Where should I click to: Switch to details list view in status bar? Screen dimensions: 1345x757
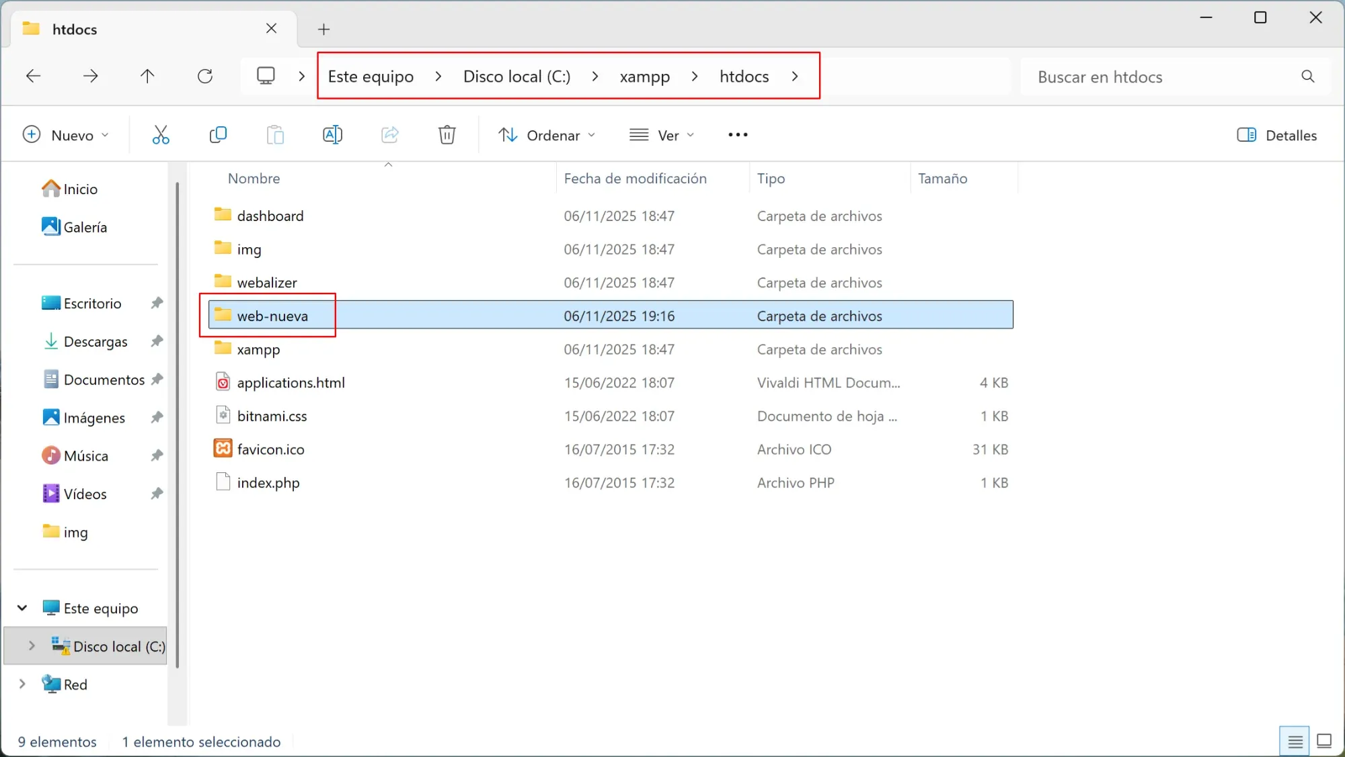click(1295, 741)
